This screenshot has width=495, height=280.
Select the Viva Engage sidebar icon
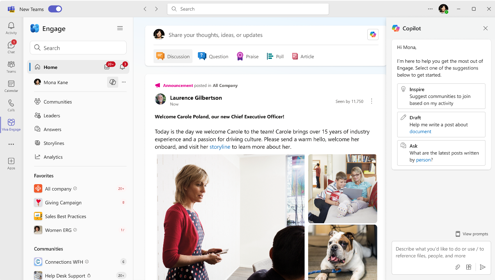point(11,124)
